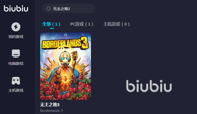The height and width of the screenshot is (114, 197).
Task: Click the 电脑游戏 sidebar label
Action: tap(16, 63)
